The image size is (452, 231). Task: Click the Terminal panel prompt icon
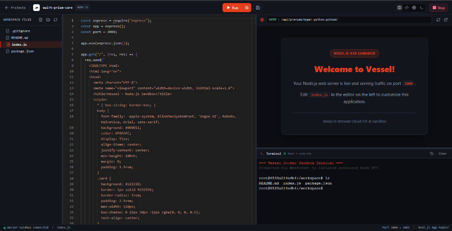click(262, 154)
